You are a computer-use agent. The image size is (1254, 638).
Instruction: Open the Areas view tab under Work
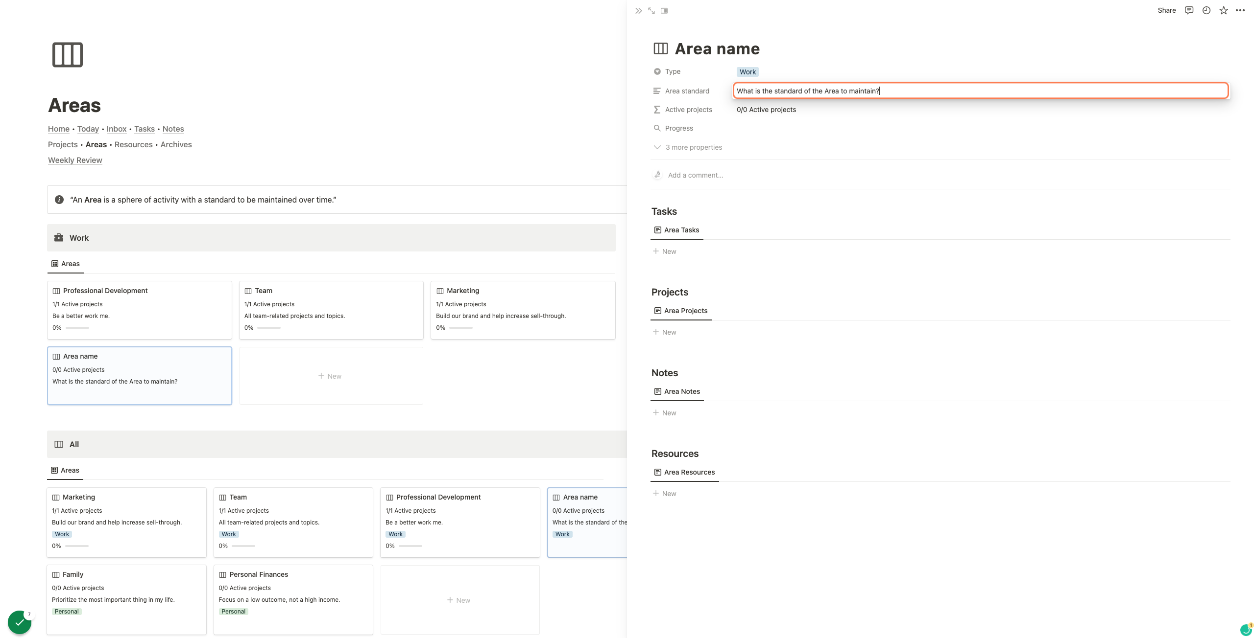pyautogui.click(x=66, y=264)
